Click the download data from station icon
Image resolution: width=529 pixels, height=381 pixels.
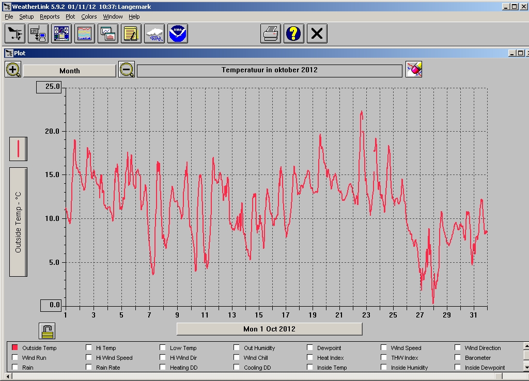coord(38,34)
